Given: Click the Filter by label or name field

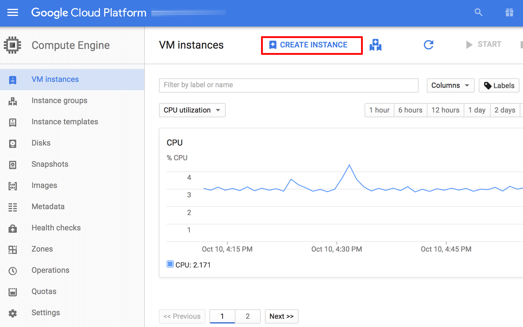Looking at the screenshot, I should click(288, 85).
